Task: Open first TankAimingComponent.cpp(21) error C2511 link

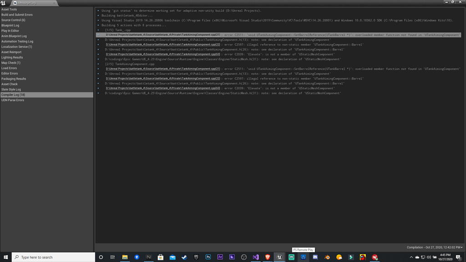Action: [x=163, y=35]
